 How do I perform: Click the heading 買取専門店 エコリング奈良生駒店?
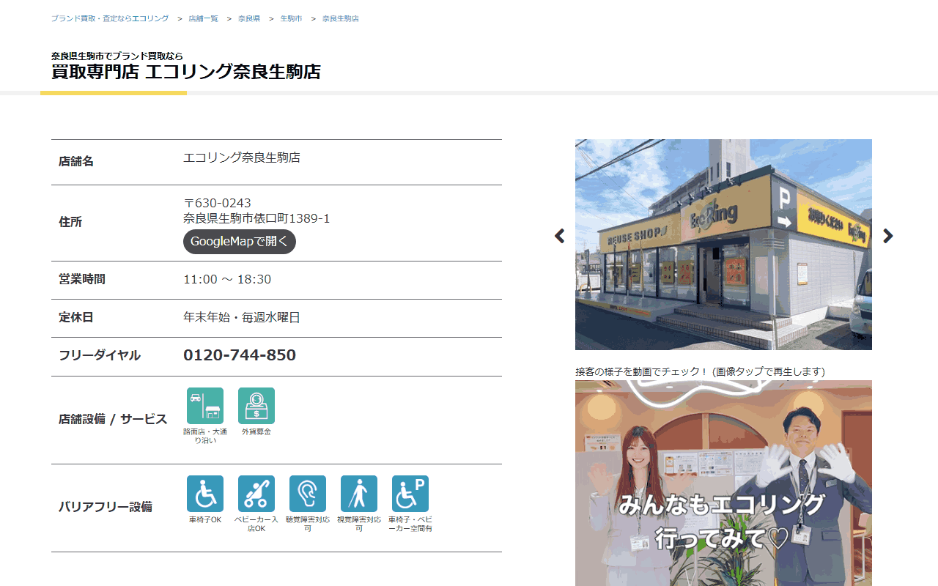coord(186,72)
